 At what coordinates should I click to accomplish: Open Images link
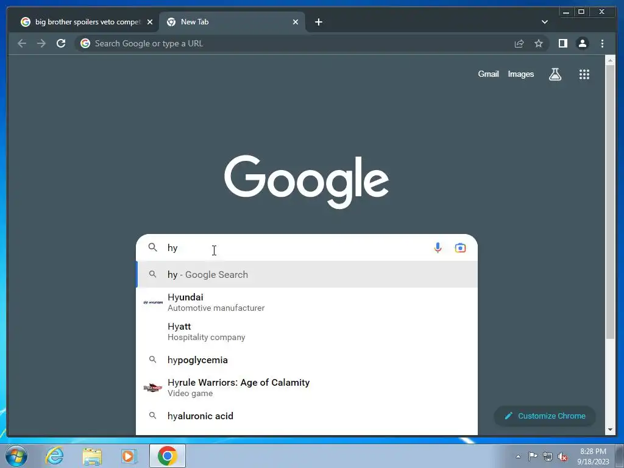[520, 74]
